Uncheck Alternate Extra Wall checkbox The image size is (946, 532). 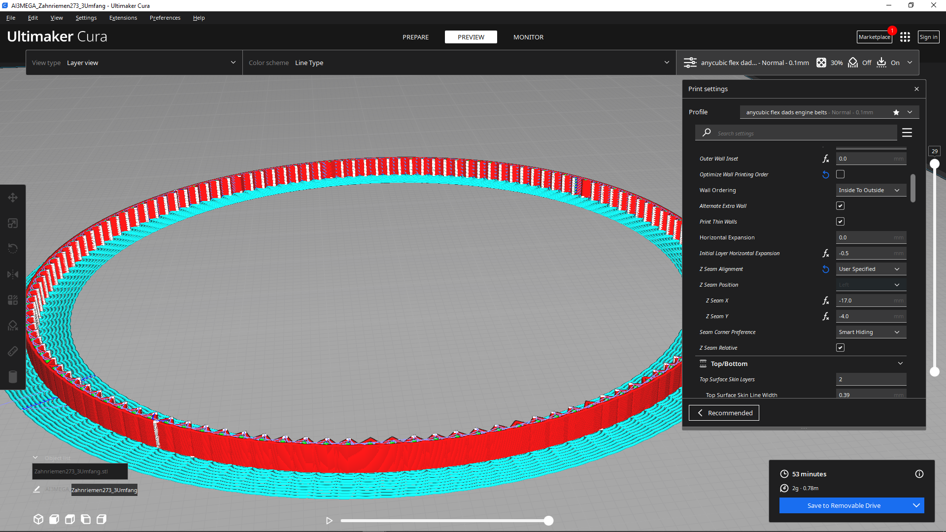pyautogui.click(x=841, y=206)
